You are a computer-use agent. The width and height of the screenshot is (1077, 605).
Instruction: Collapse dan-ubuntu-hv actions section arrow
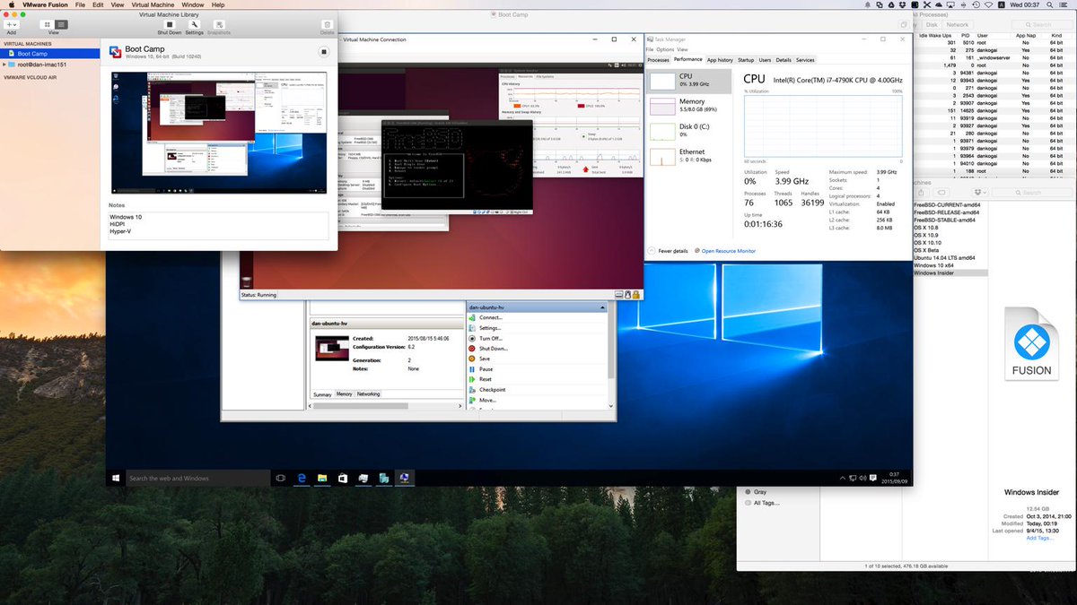point(602,307)
